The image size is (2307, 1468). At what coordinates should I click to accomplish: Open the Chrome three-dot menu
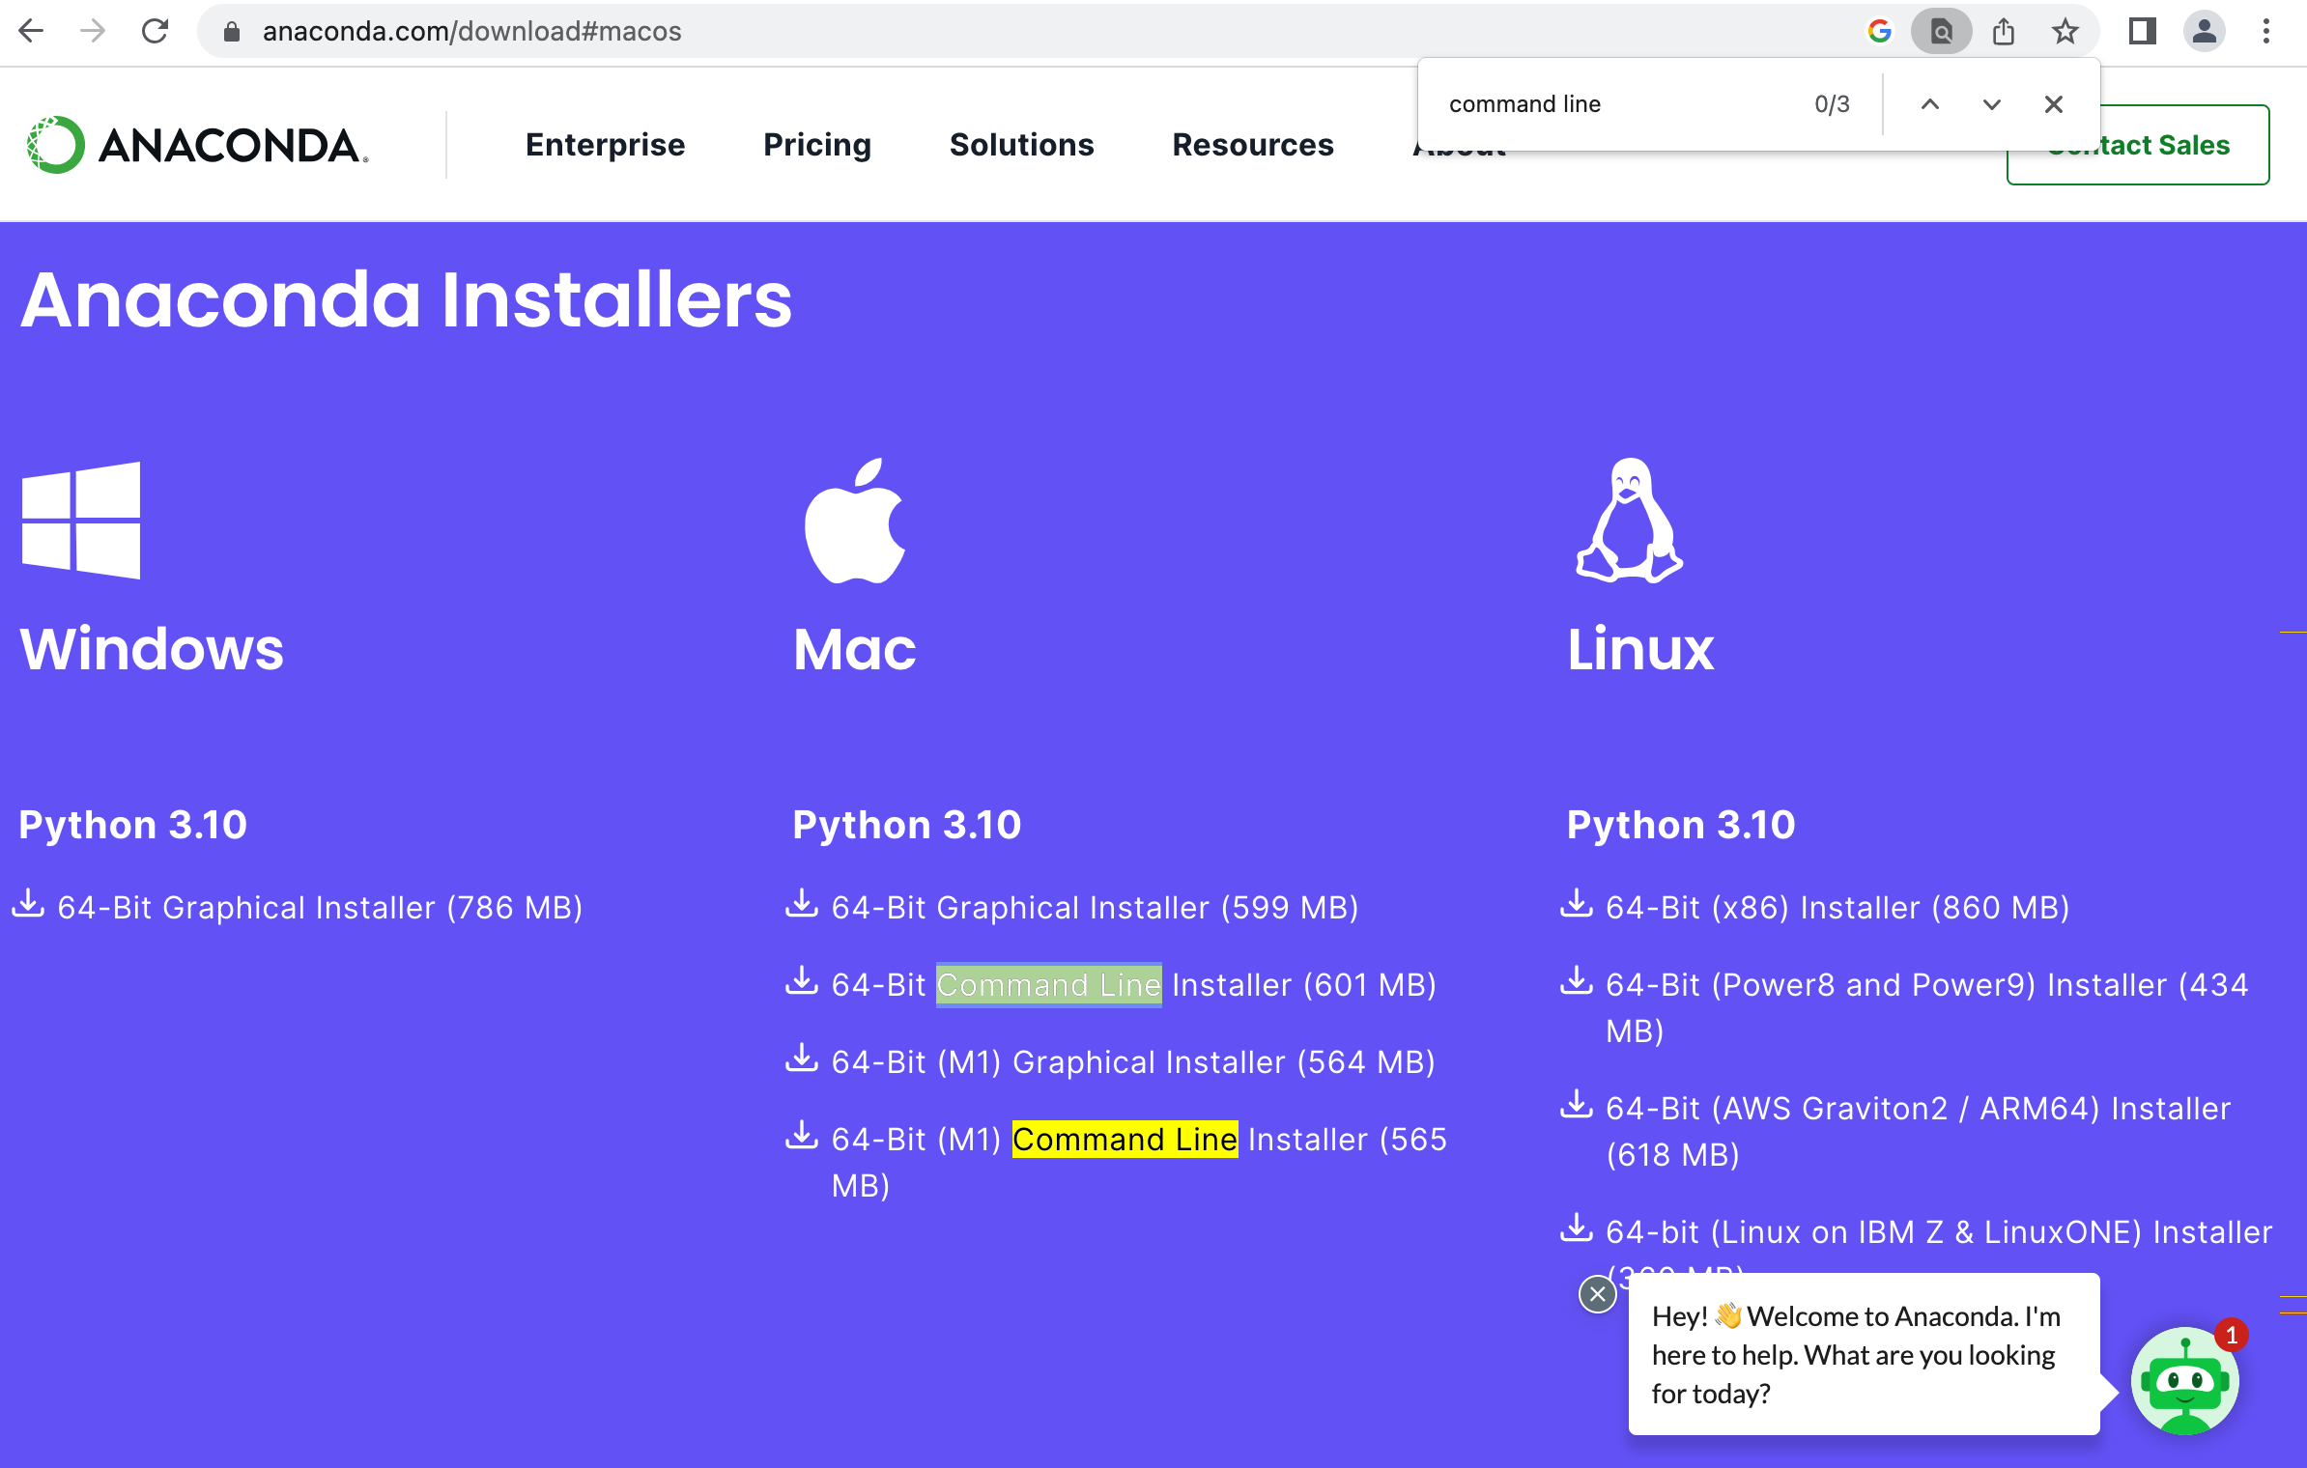(2265, 32)
